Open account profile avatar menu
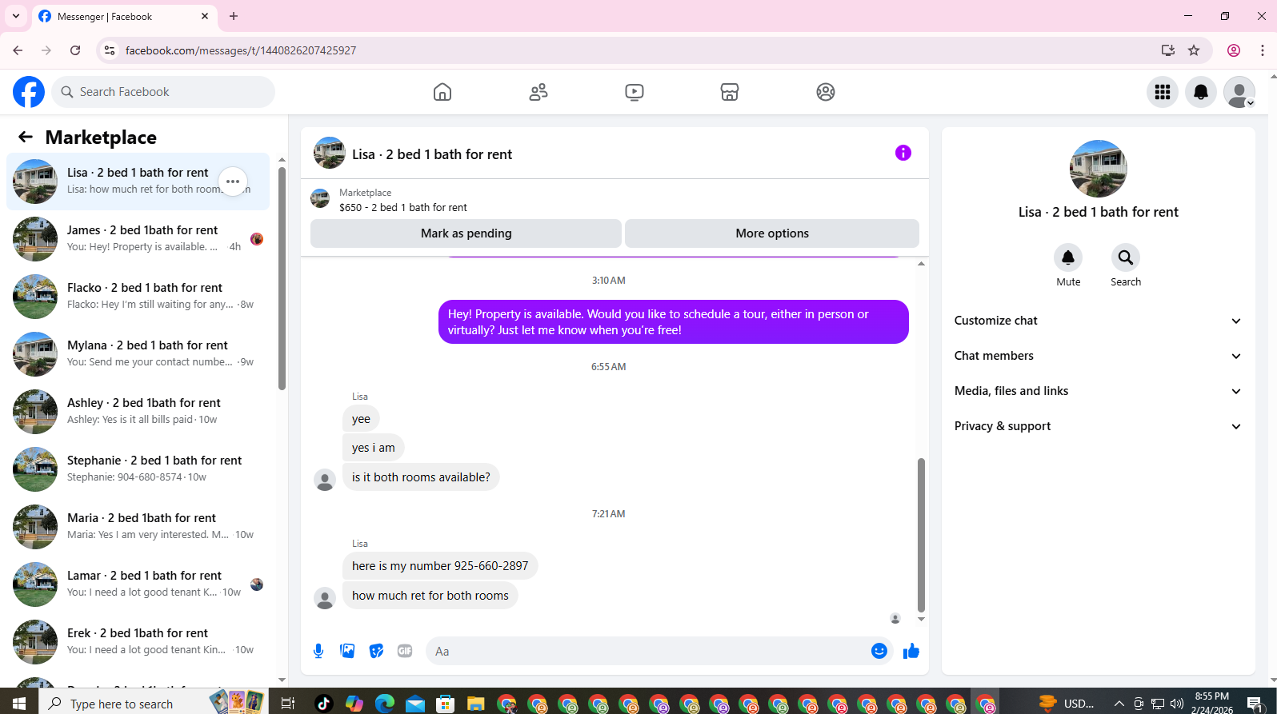 coord(1239,92)
